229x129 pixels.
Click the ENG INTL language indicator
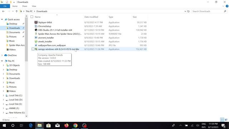tap(204, 125)
